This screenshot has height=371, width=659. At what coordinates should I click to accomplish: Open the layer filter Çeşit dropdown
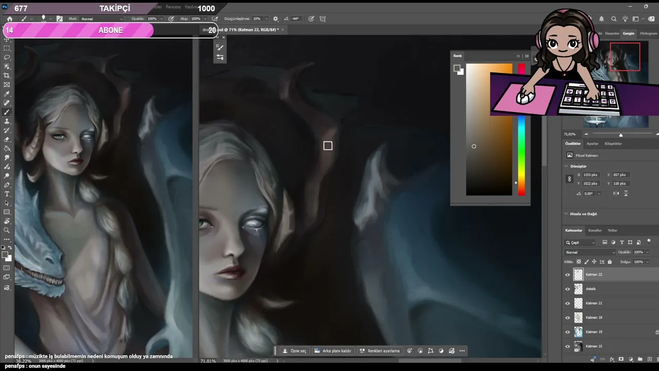click(x=580, y=242)
